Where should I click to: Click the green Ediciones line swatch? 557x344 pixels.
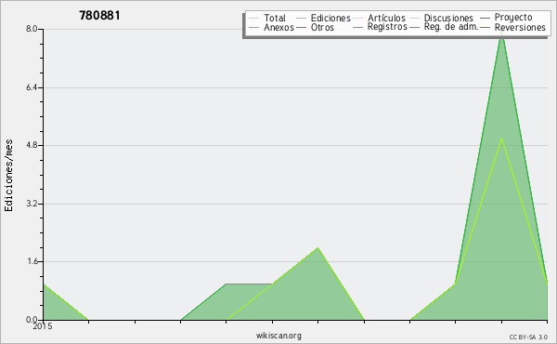point(301,18)
